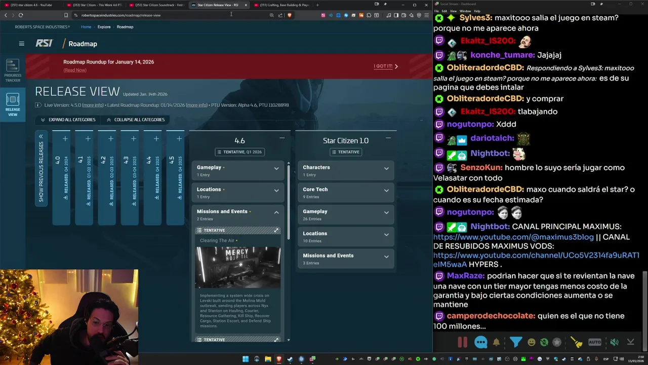
Task: Expand the Clearing The Air card fullscreen
Action: point(276,230)
